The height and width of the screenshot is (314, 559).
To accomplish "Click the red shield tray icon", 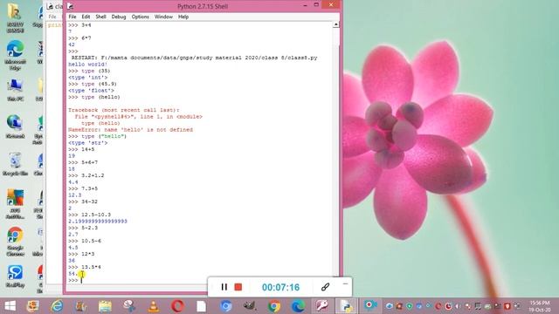I will pyautogui.click(x=507, y=306).
